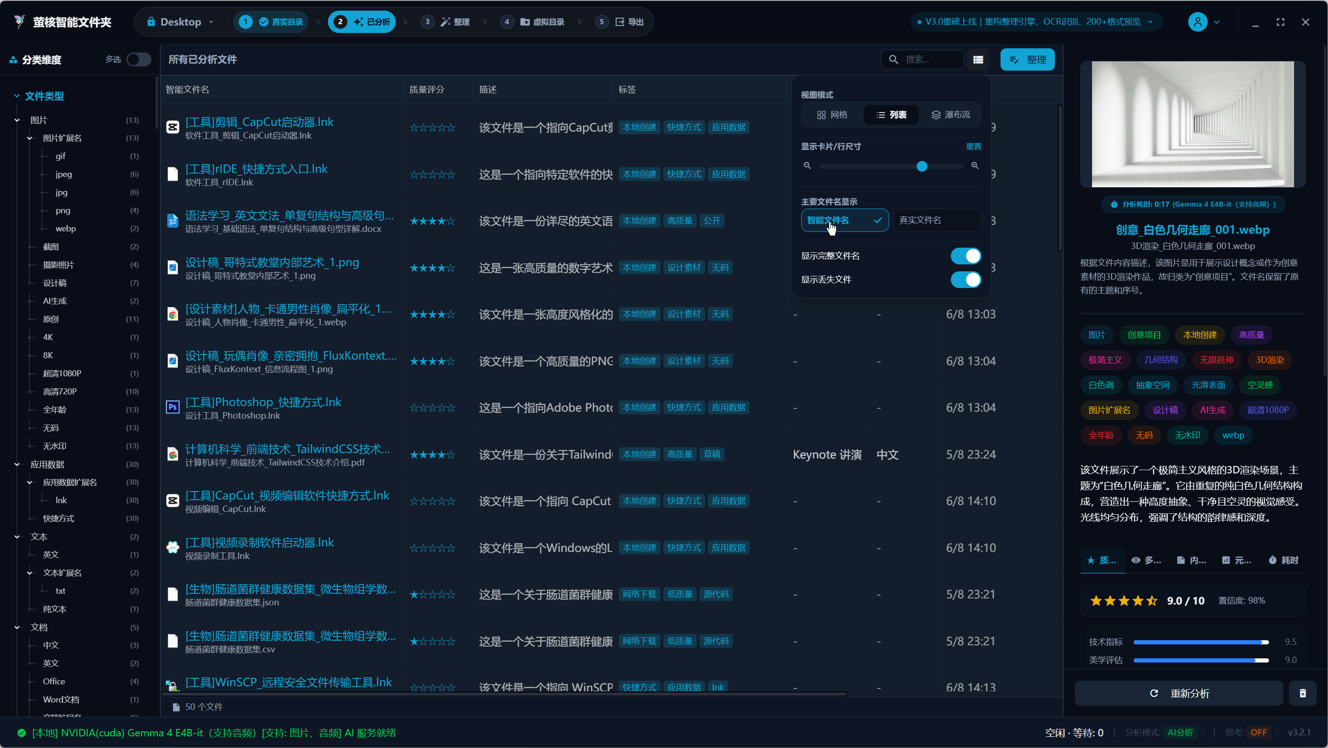This screenshot has height=748, width=1328.
Task: Open the dropdown arrow beside the user avatar
Action: (x=1217, y=22)
